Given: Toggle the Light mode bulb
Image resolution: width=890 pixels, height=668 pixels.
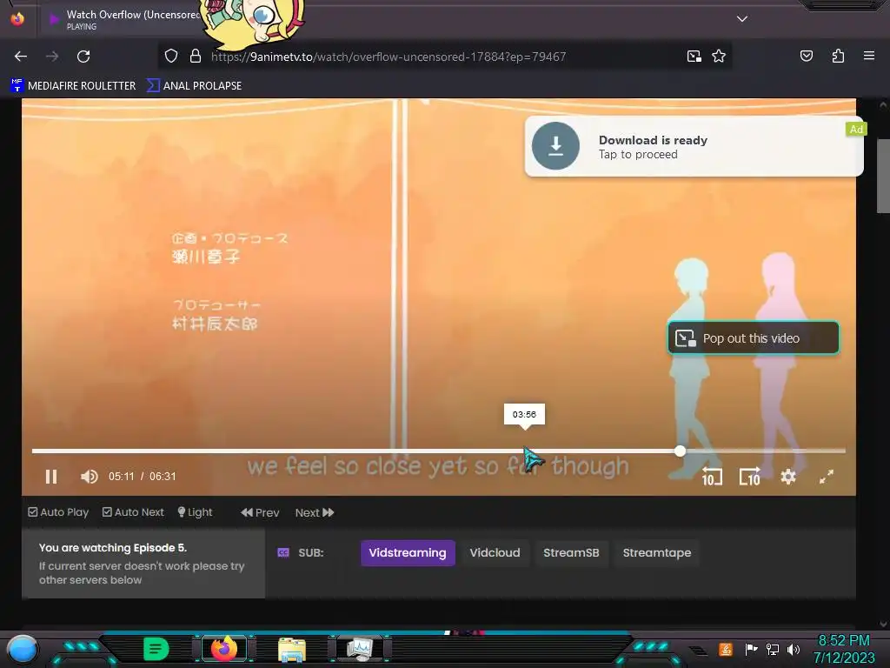Looking at the screenshot, I should [195, 512].
